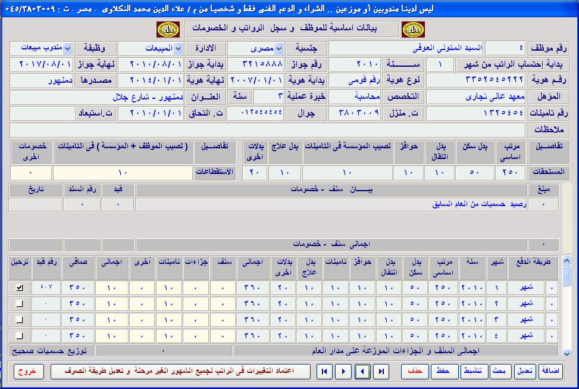
Task: Click the salary table scrollbar down arrow
Action: (567, 339)
